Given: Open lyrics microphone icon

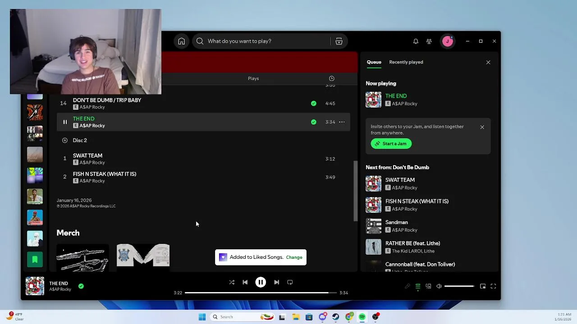Looking at the screenshot, I should point(408,286).
